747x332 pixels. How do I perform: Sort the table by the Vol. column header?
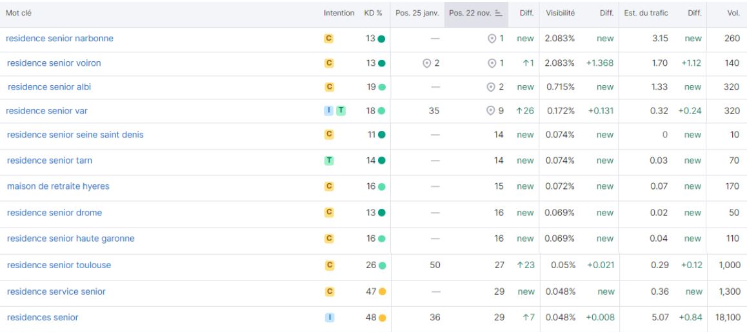(x=733, y=14)
